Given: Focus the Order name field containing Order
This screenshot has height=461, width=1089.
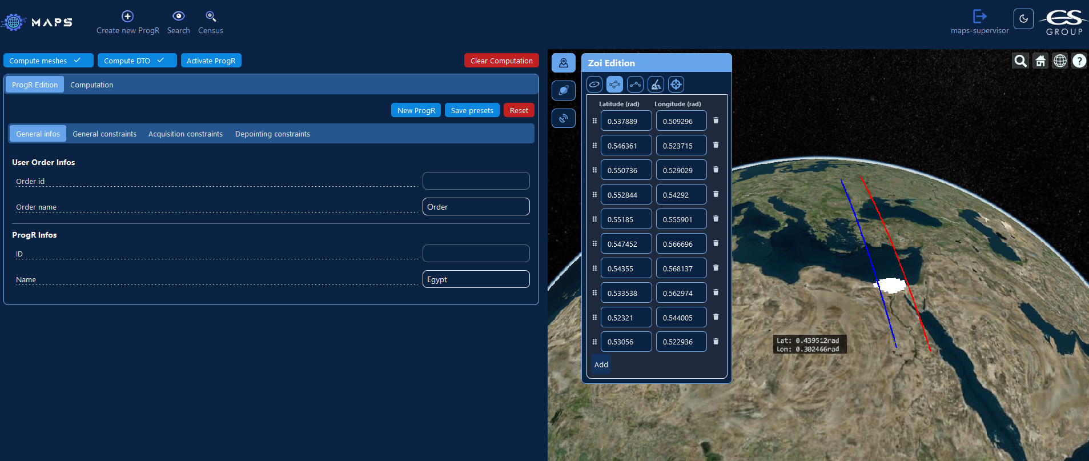Looking at the screenshot, I should click(476, 207).
